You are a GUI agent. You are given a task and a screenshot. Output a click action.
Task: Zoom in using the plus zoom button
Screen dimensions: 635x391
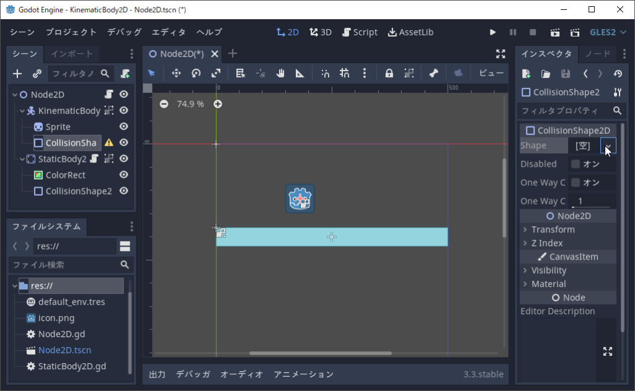tap(218, 104)
